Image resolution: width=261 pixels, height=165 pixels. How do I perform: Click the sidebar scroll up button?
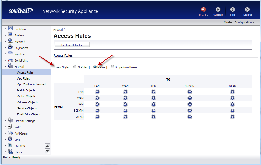47,146
